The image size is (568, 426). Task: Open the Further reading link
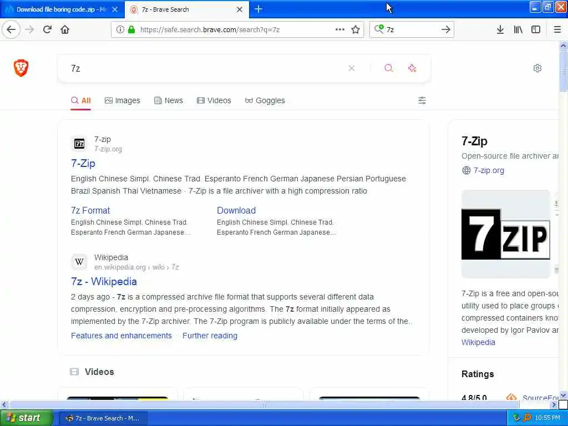(210, 336)
